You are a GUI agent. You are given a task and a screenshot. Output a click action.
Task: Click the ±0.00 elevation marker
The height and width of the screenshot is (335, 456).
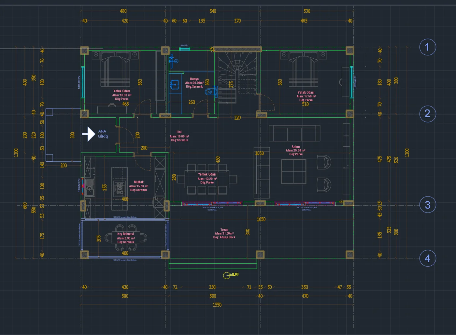click(x=231, y=275)
